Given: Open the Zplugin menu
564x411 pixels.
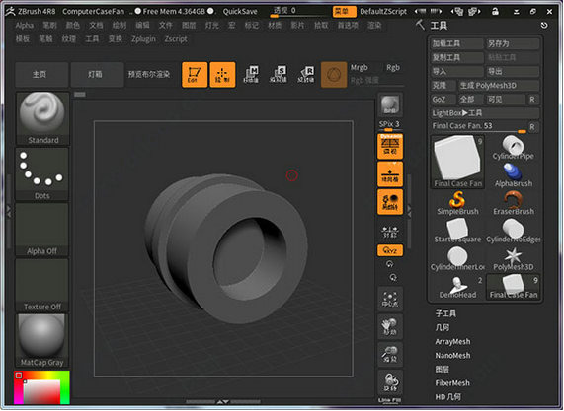Looking at the screenshot, I should 143,39.
